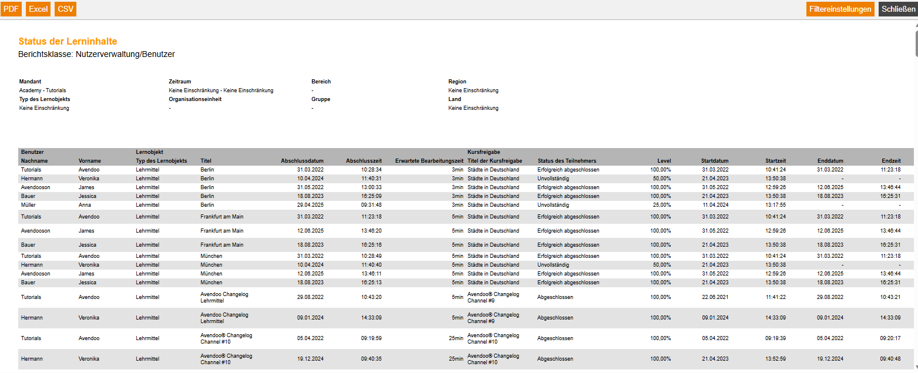Screen dimensions: 918x373
Task: Select the Abschlusszeit column header
Action: [364, 161]
